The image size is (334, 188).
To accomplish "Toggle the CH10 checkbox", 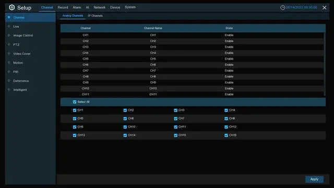I will (x=125, y=127).
